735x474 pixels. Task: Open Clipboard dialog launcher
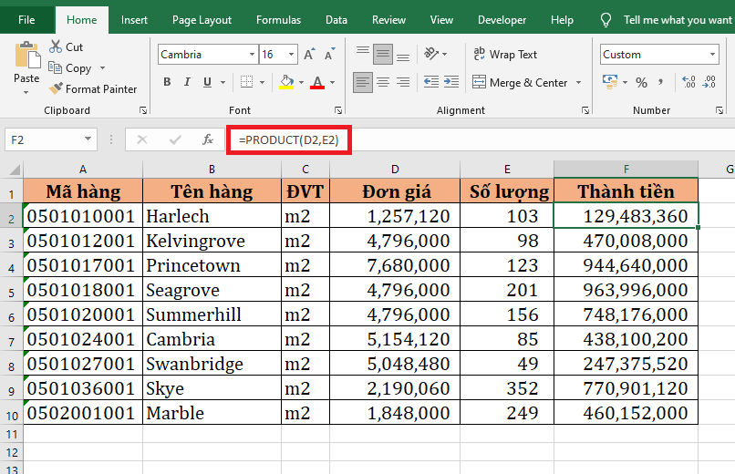click(143, 110)
